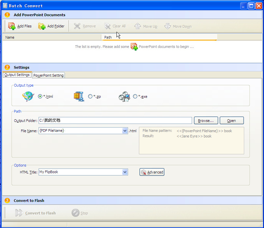Click the Remove X icon

77,26
